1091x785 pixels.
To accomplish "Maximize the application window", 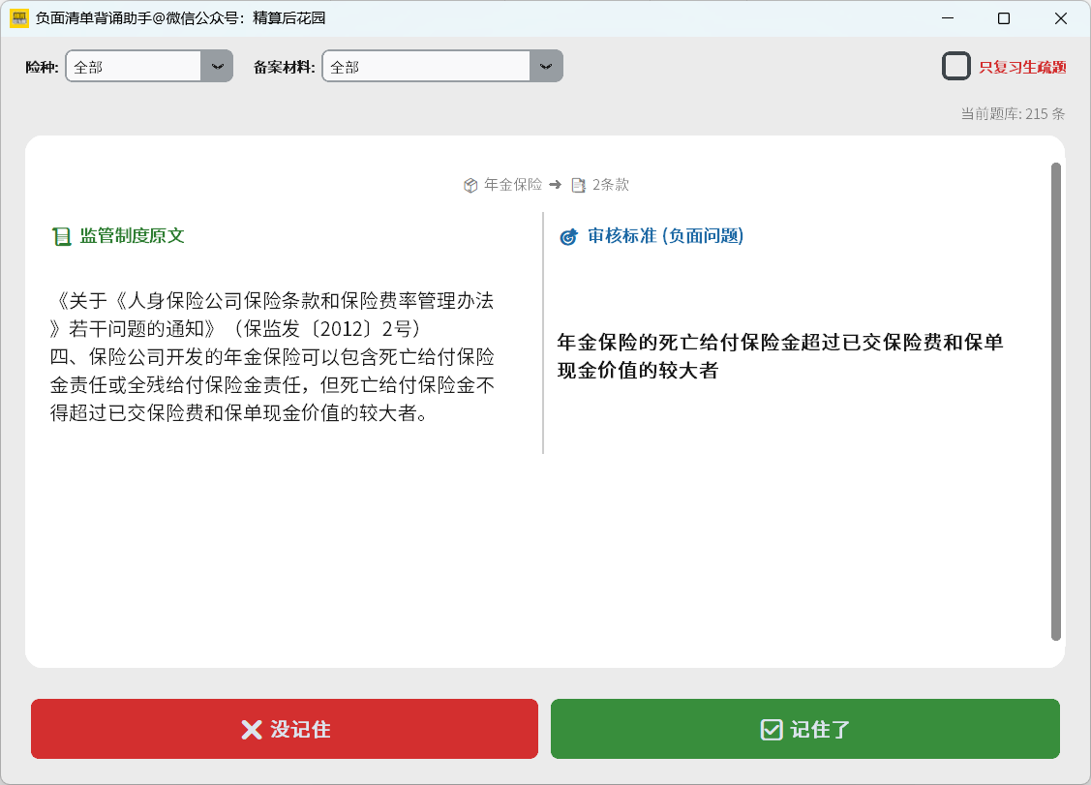I will coord(1004,18).
